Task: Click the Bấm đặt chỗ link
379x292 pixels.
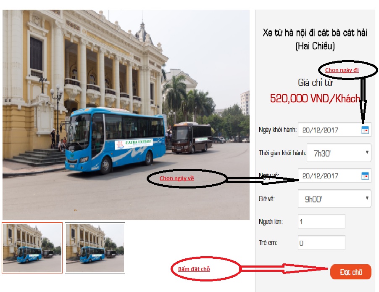Action: [x=194, y=269]
